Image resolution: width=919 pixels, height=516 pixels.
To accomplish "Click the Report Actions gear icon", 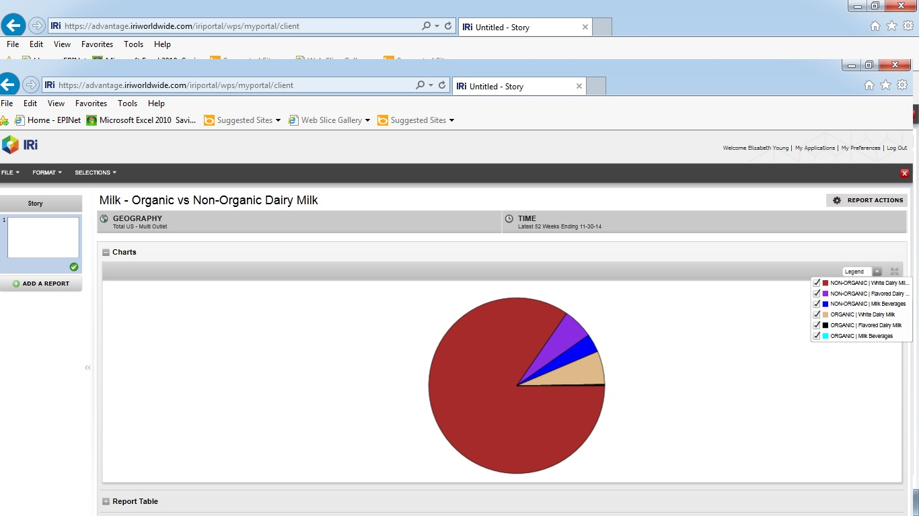I will click(x=837, y=200).
